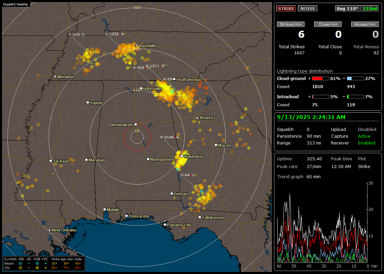Click the Chattanooga city dot marker
Screen dimensions: 384x274
174,79
